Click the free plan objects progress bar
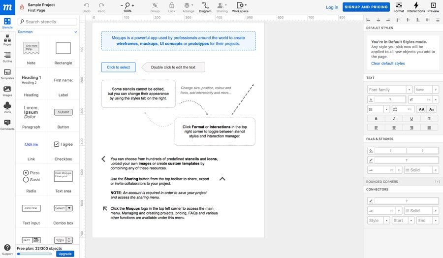443x258 pixels. coord(34,254)
